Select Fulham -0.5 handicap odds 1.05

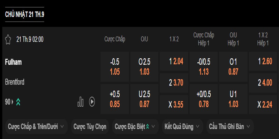coord(114,66)
